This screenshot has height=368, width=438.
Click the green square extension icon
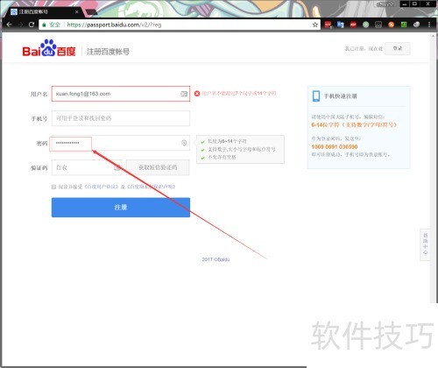click(404, 25)
